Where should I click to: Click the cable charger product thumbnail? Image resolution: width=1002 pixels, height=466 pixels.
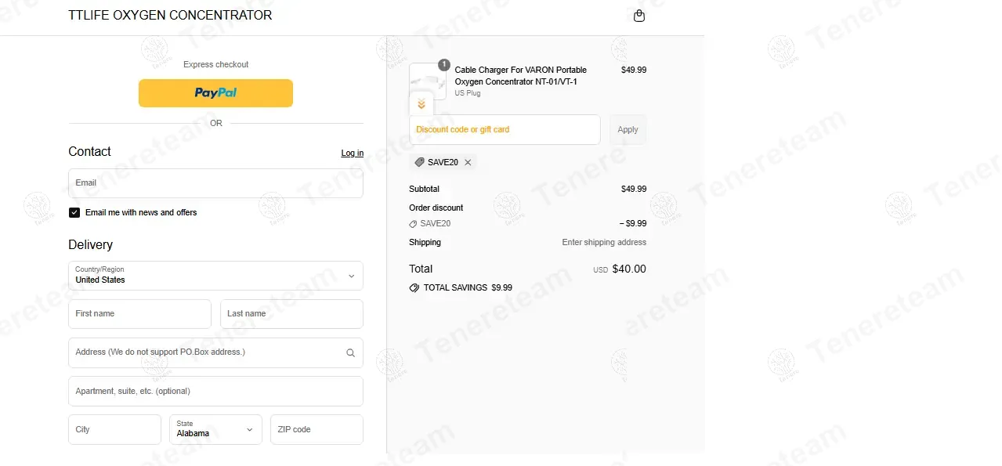428,81
